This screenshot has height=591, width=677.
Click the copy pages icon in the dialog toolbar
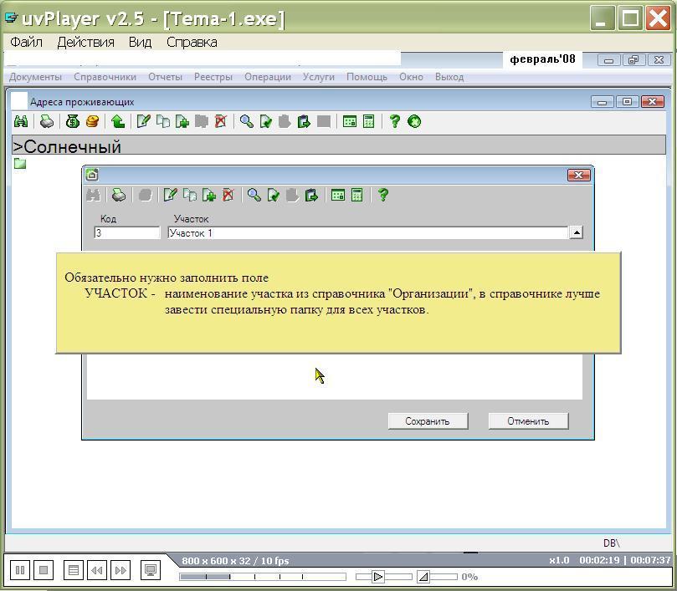(x=189, y=196)
